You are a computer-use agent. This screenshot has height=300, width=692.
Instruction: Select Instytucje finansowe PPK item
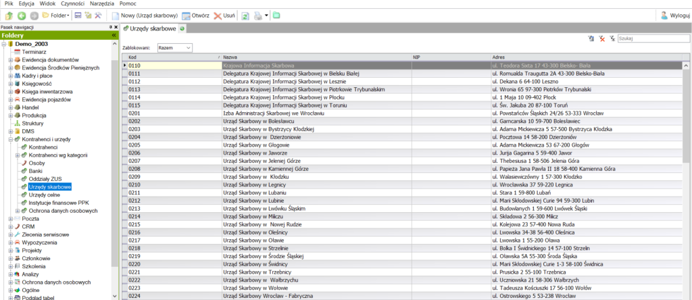[x=59, y=203]
